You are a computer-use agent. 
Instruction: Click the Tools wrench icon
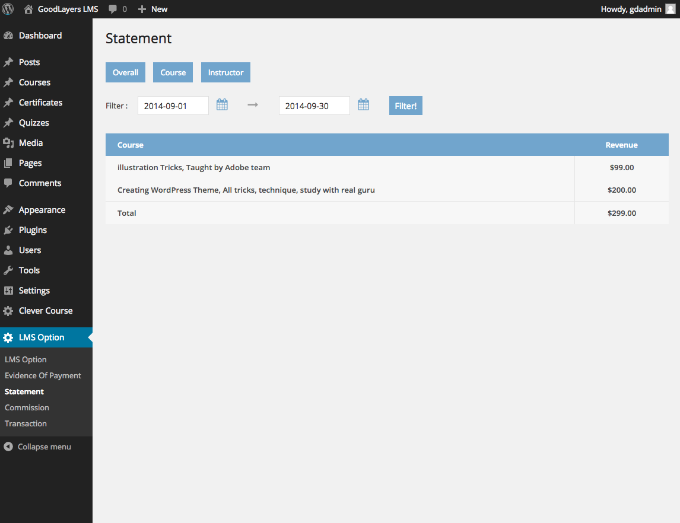click(8, 270)
